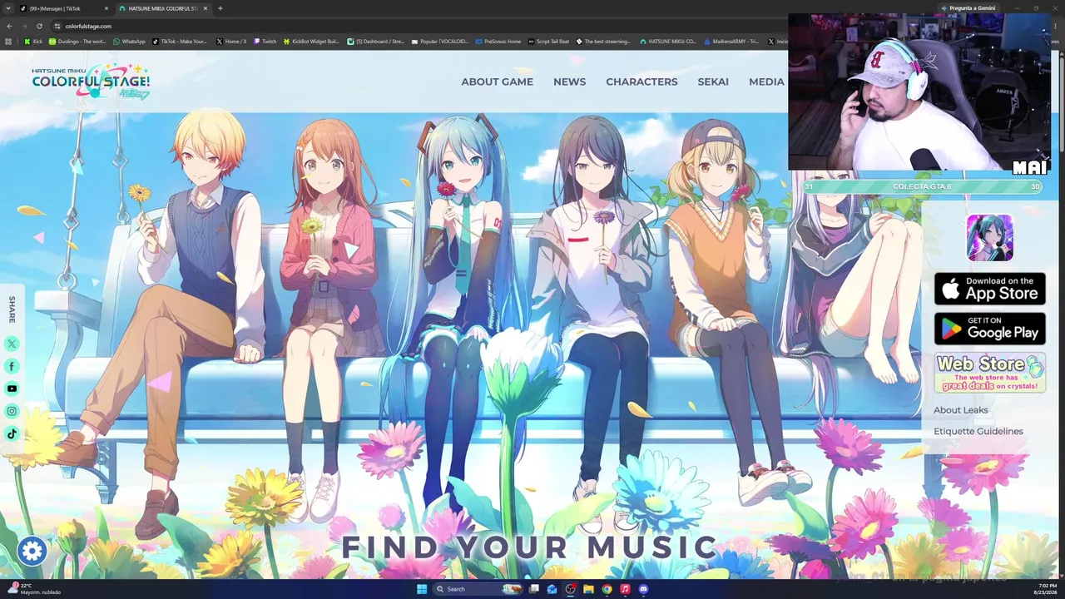Open the Chrome apps grid shortcut

[8, 41]
